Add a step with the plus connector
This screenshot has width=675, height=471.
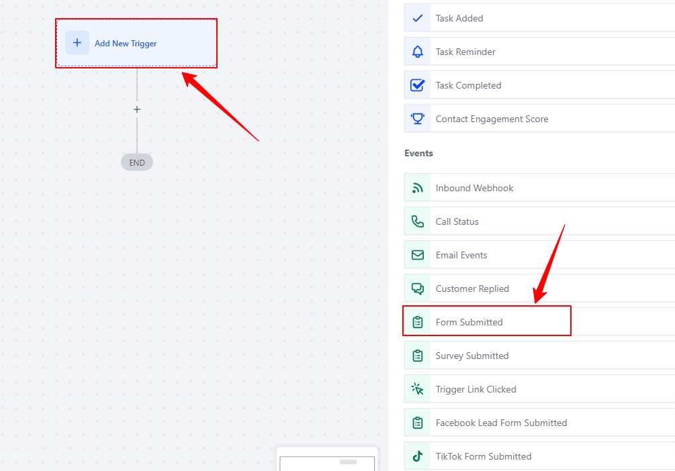[x=137, y=109]
